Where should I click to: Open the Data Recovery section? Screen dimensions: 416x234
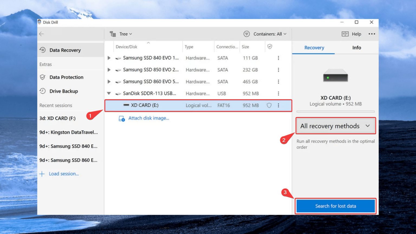point(70,50)
